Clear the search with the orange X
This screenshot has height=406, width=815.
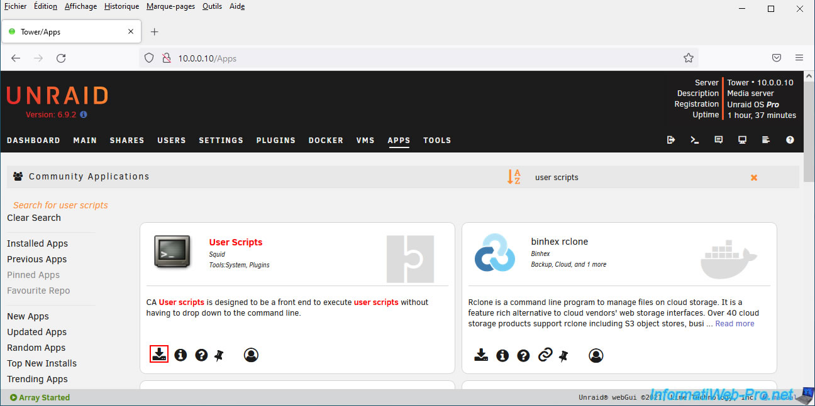(753, 178)
